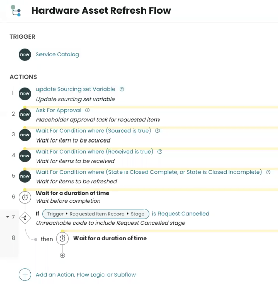This screenshot has height=284, width=278.
Task: Click the timer icon in the then branch
Action: [62, 239]
